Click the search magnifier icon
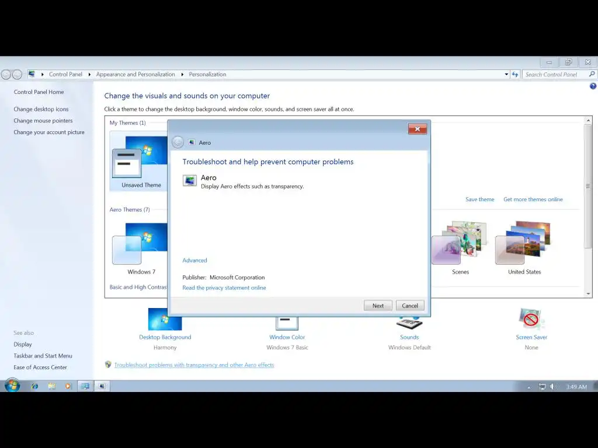This screenshot has height=448, width=598. pyautogui.click(x=592, y=74)
